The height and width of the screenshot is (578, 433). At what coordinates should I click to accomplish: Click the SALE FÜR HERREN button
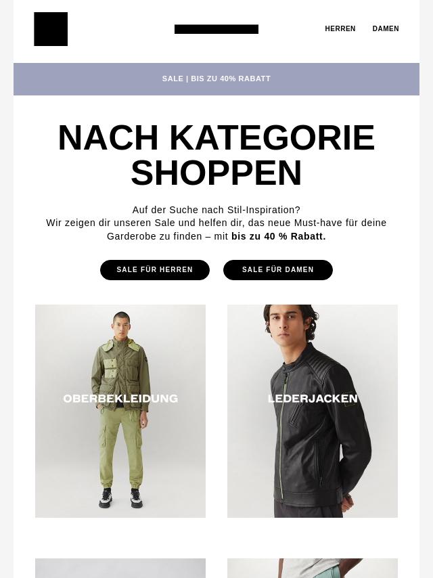tap(155, 270)
